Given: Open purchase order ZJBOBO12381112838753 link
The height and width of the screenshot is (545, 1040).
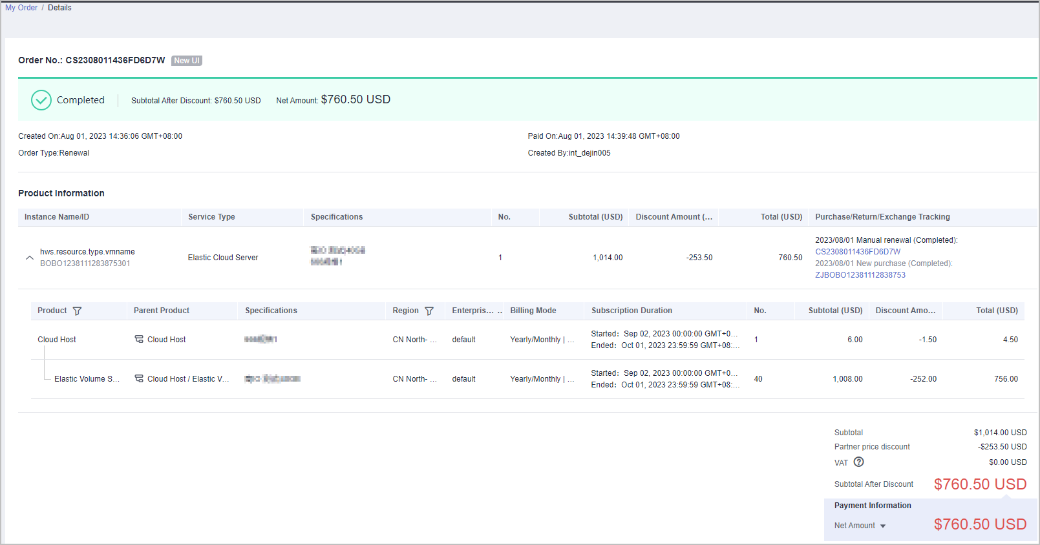Looking at the screenshot, I should coord(860,275).
